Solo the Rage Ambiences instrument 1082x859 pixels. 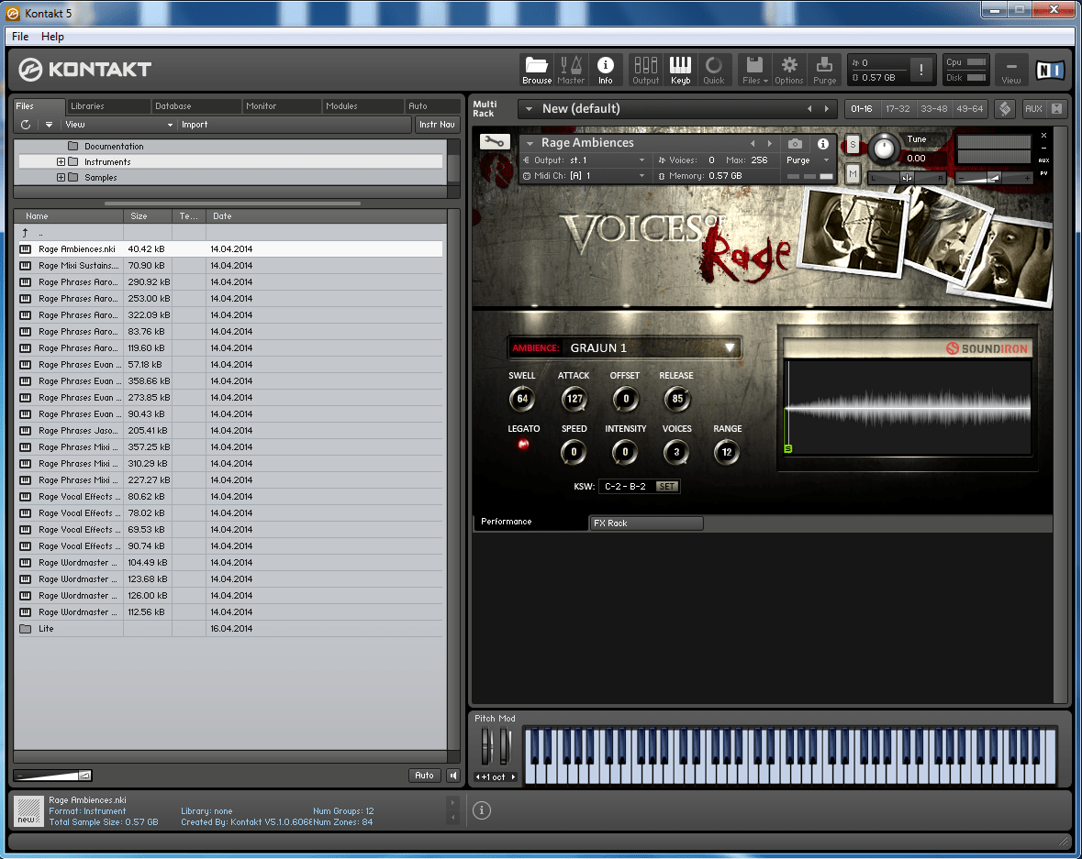(x=853, y=145)
